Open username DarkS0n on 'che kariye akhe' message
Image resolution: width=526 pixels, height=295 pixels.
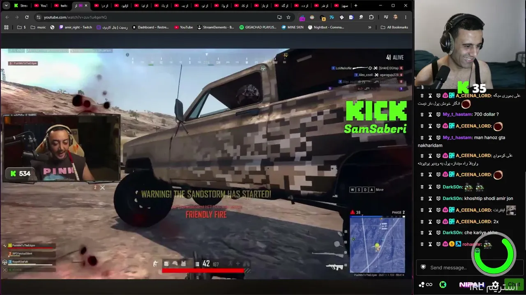pyautogui.click(x=452, y=233)
